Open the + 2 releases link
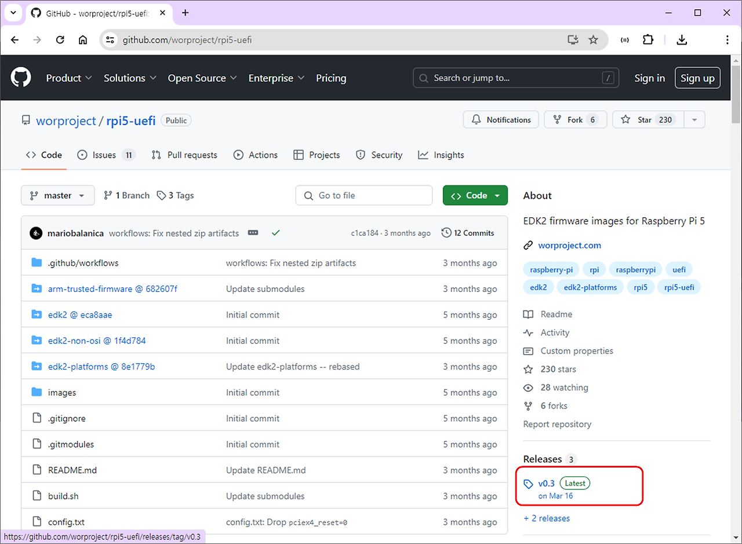 [x=547, y=519]
